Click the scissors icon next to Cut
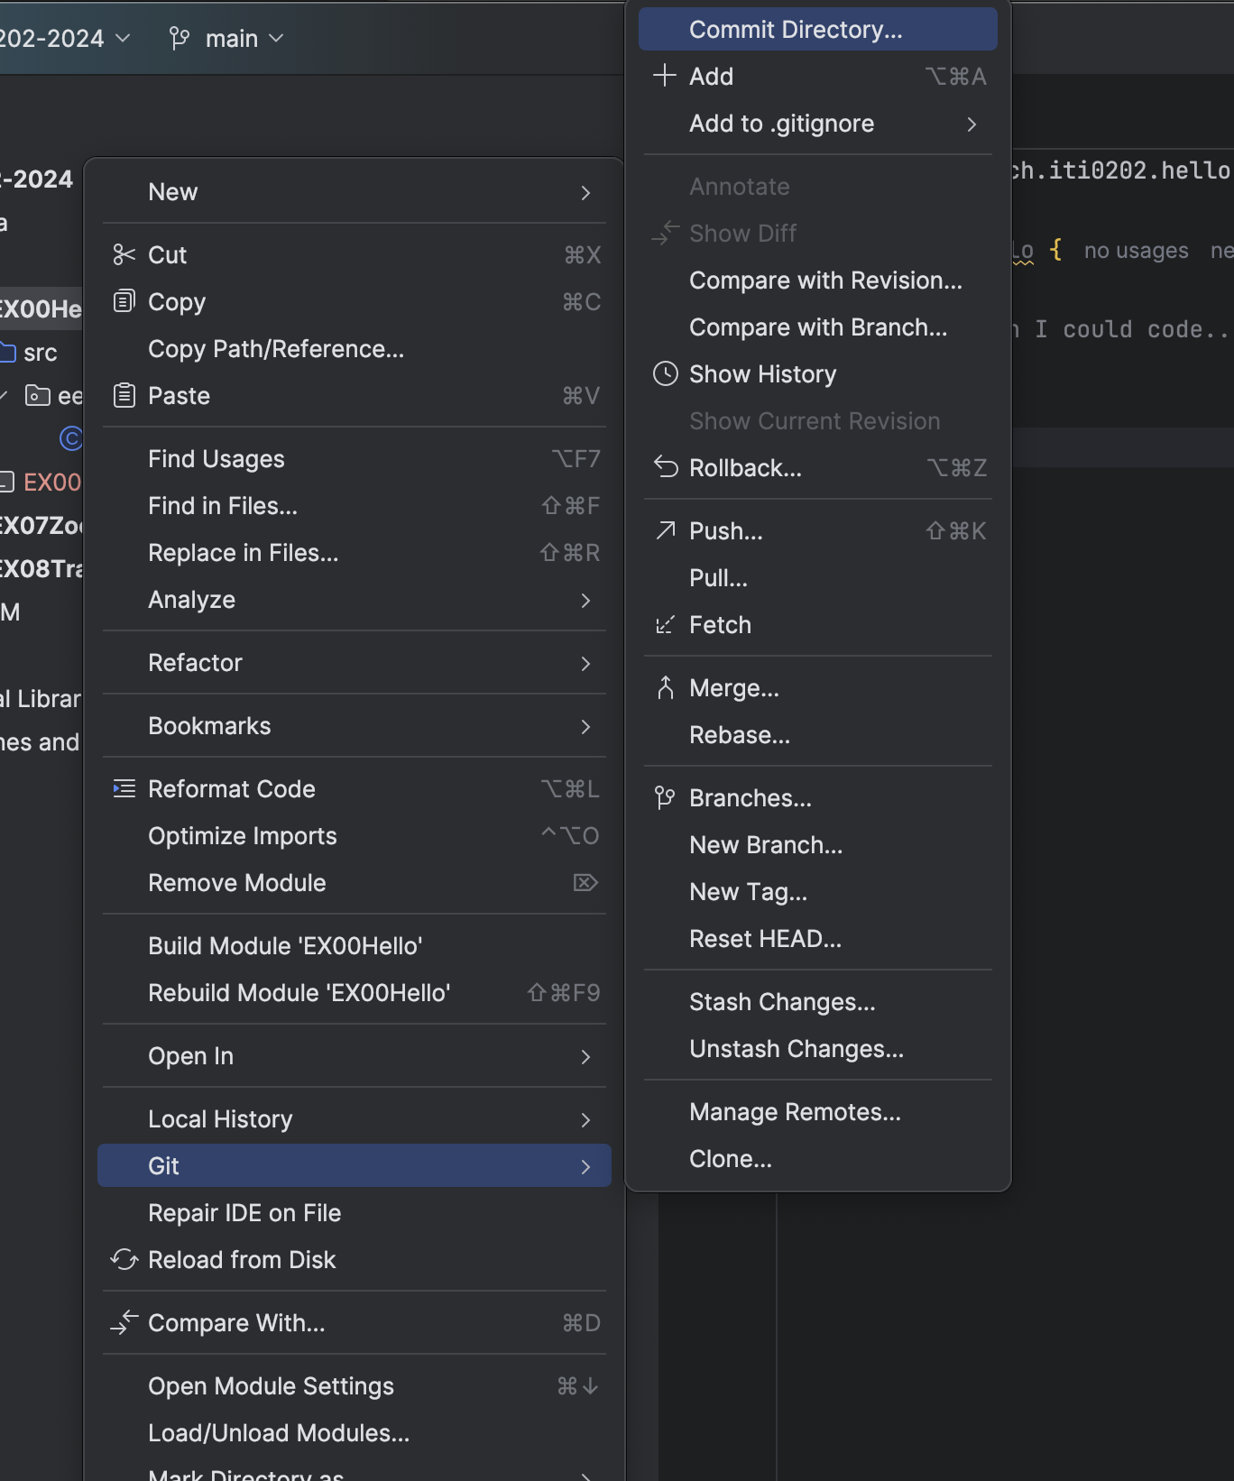The image size is (1234, 1481). pyautogui.click(x=124, y=255)
